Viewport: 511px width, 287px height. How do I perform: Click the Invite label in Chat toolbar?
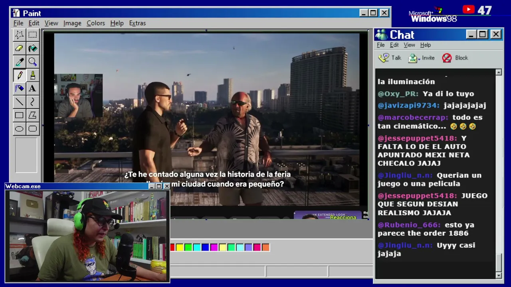(428, 58)
